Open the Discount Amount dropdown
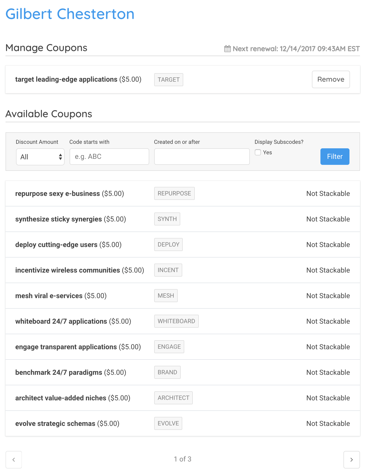This screenshot has height=475, width=369. tap(40, 157)
